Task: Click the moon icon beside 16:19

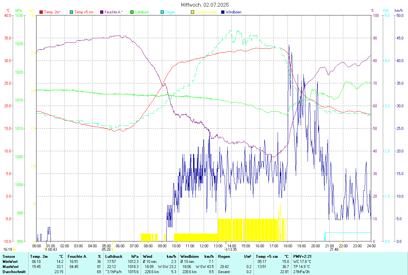Action: (x=14, y=250)
